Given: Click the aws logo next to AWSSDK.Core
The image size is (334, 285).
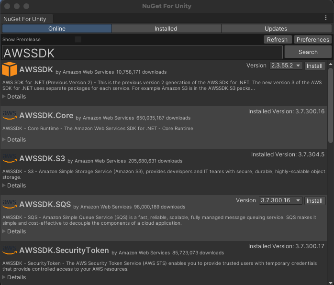Looking at the screenshot, I should click(10, 115).
